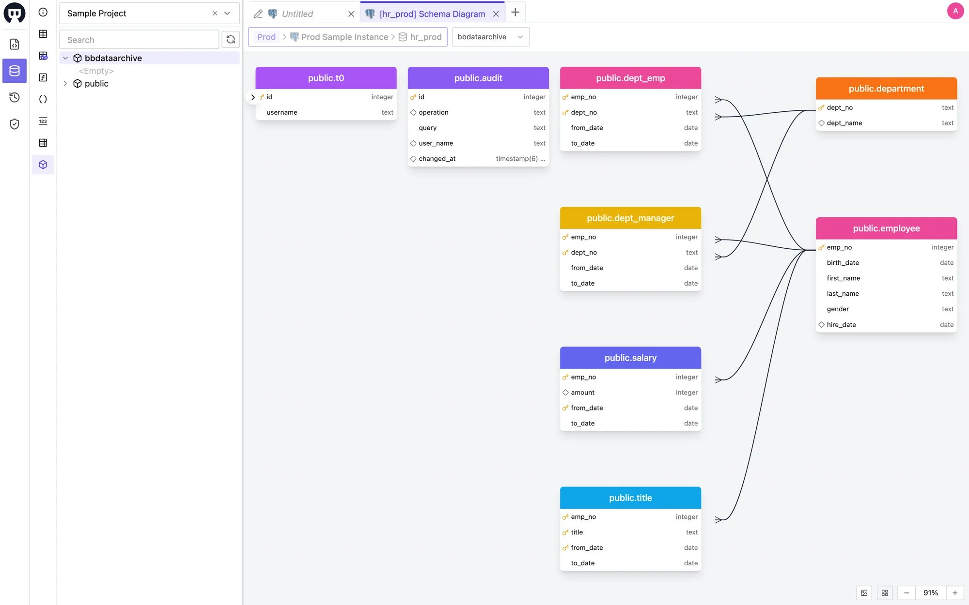Open the Sample Project dropdown
Image resolution: width=969 pixels, height=605 pixels.
(x=227, y=14)
